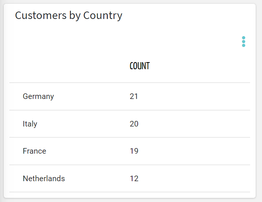Select the Italy row label

pos(30,124)
